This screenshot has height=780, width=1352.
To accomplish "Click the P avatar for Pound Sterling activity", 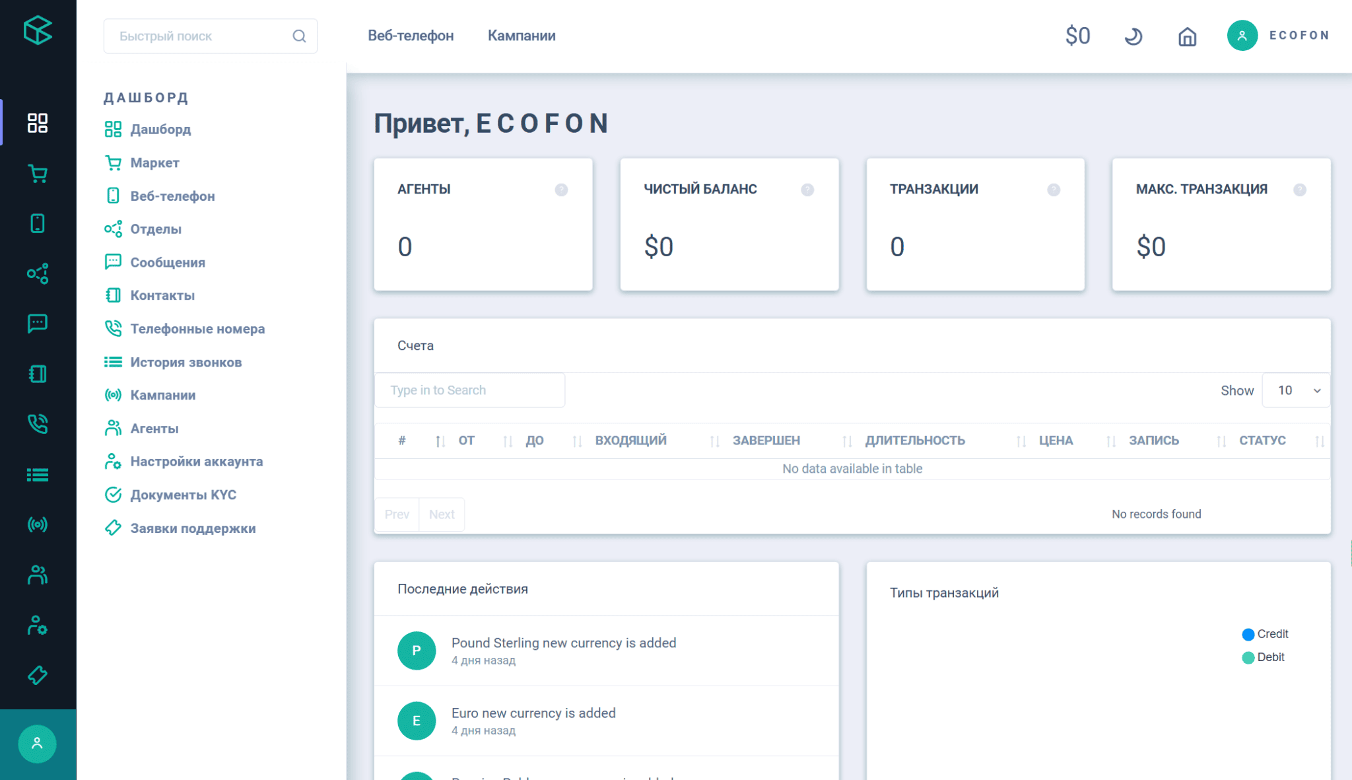I will click(x=417, y=651).
